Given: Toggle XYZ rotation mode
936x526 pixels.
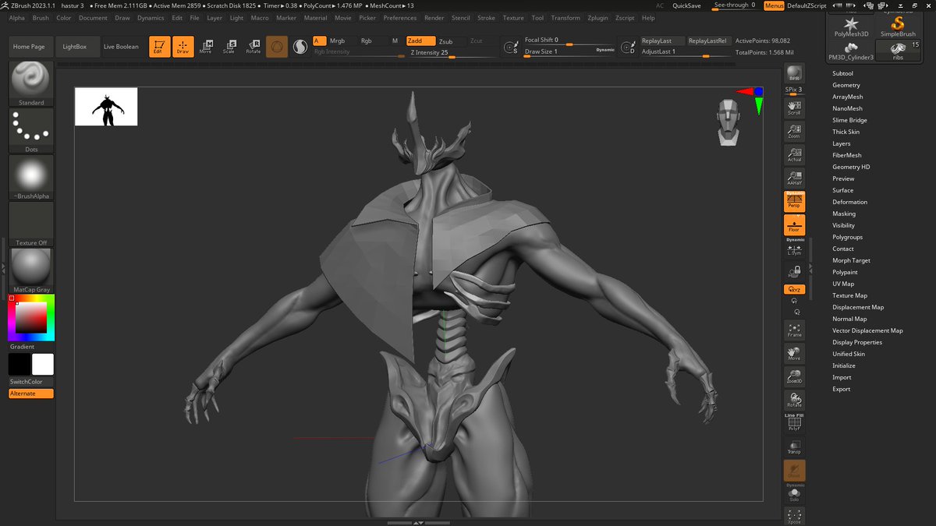Looking at the screenshot, I should point(794,289).
